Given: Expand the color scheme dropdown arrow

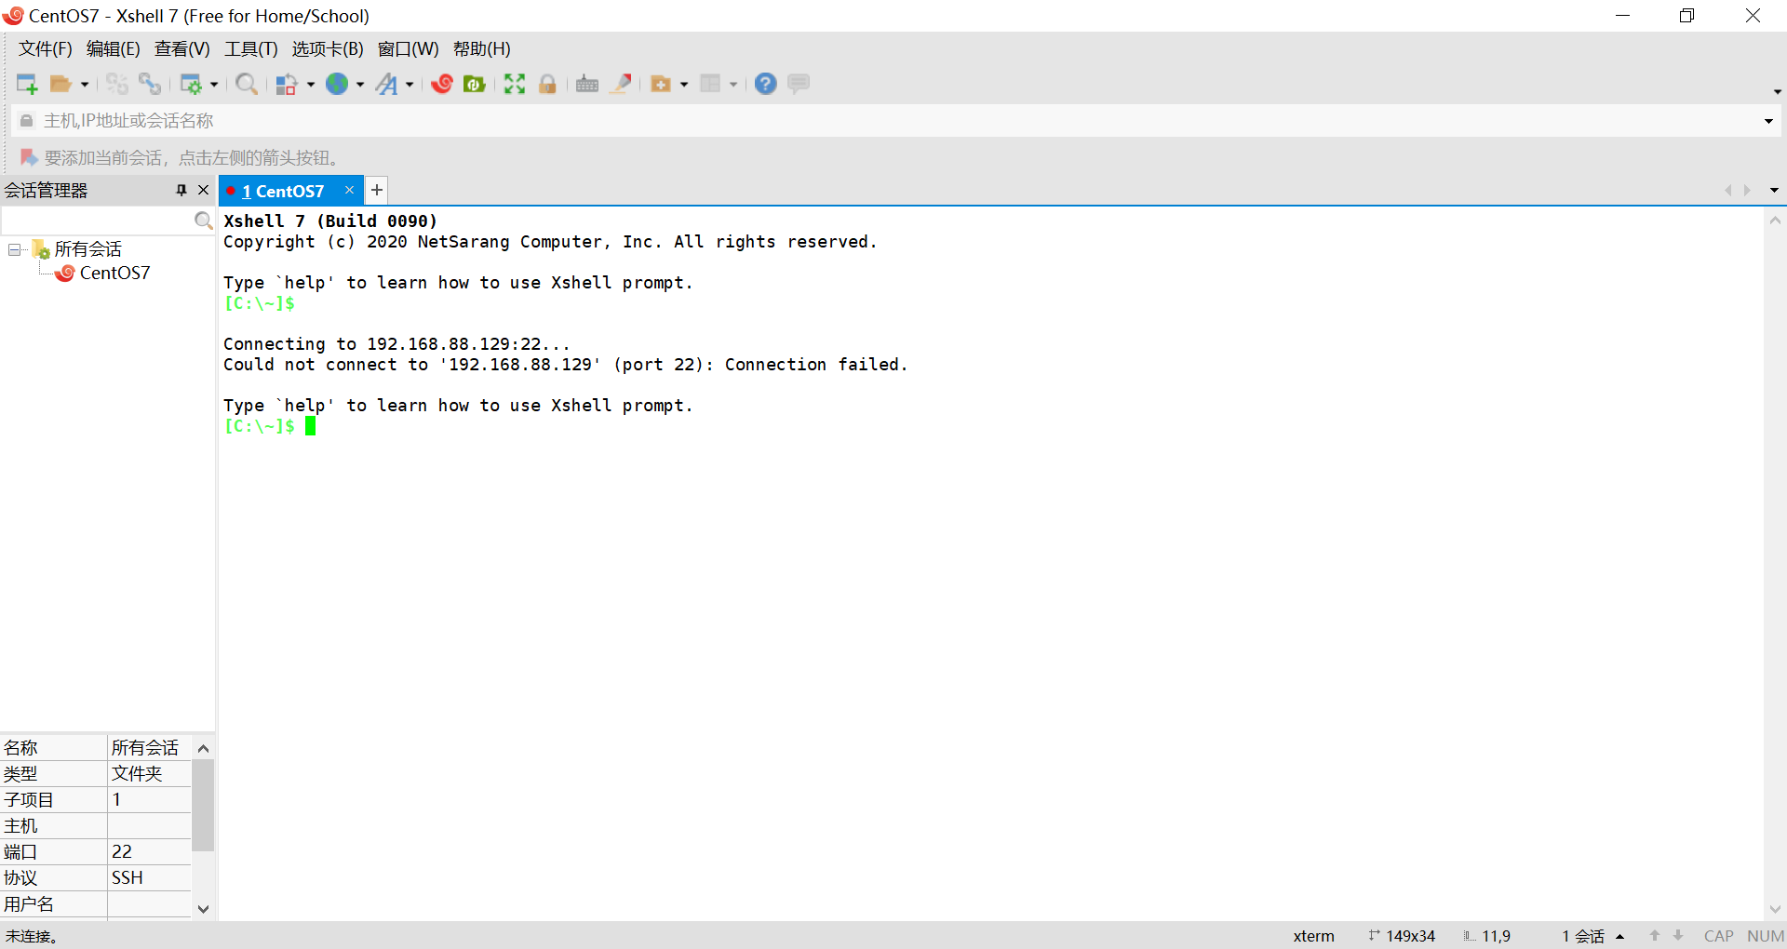Looking at the screenshot, I should pos(311,85).
